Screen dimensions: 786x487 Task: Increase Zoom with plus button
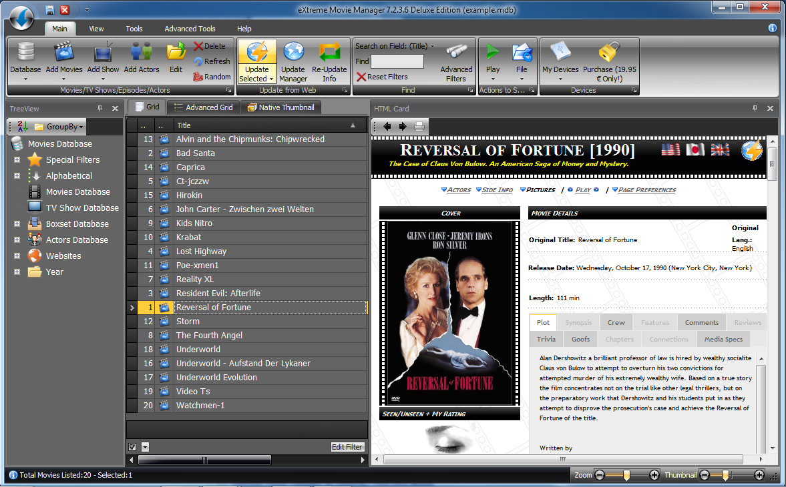(x=654, y=475)
